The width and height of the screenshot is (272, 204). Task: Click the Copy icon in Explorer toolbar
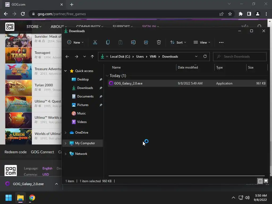[108, 42]
